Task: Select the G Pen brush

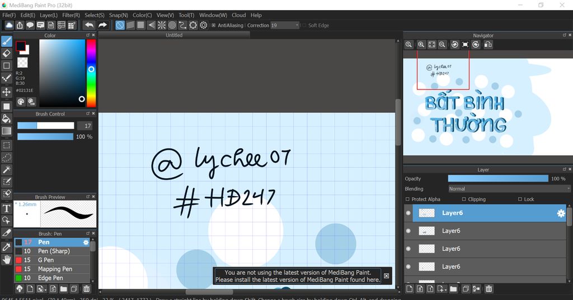Action: pos(52,260)
